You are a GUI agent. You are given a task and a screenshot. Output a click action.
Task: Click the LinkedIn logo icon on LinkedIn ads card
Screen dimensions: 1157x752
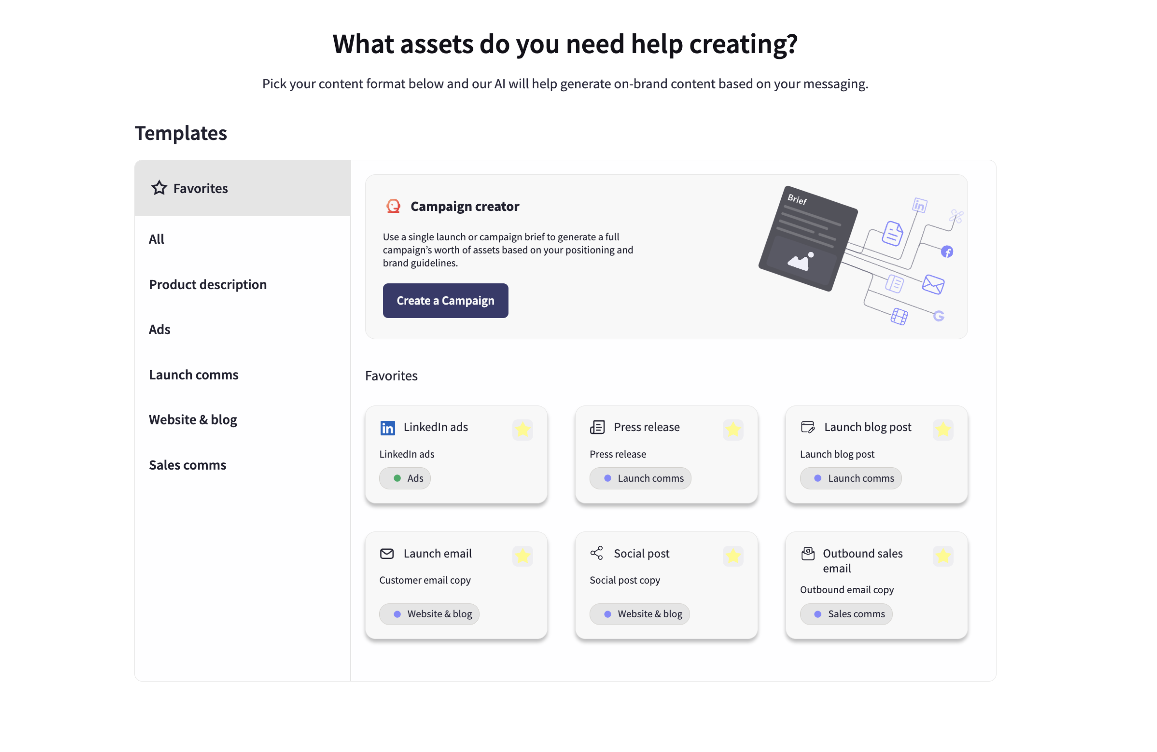click(388, 428)
